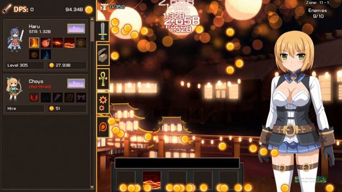This screenshot has width=342, height=192.
Task: Open the sword heroes tab
Action: tap(103, 31)
